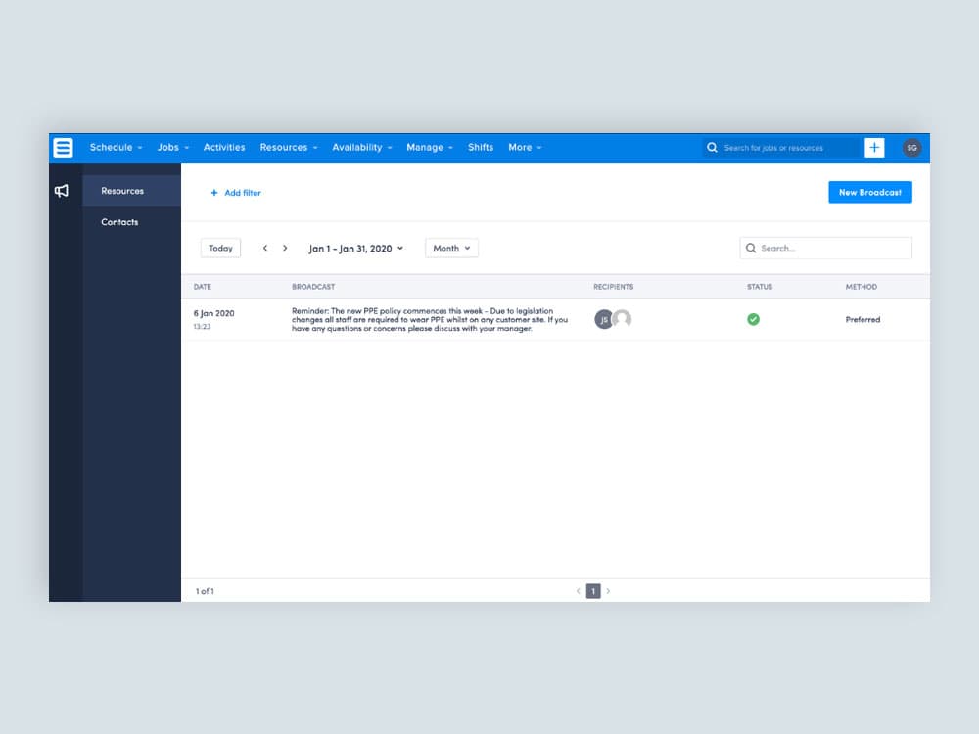Select page 1 in pagination
Screen dimensions: 979x734
tap(593, 591)
